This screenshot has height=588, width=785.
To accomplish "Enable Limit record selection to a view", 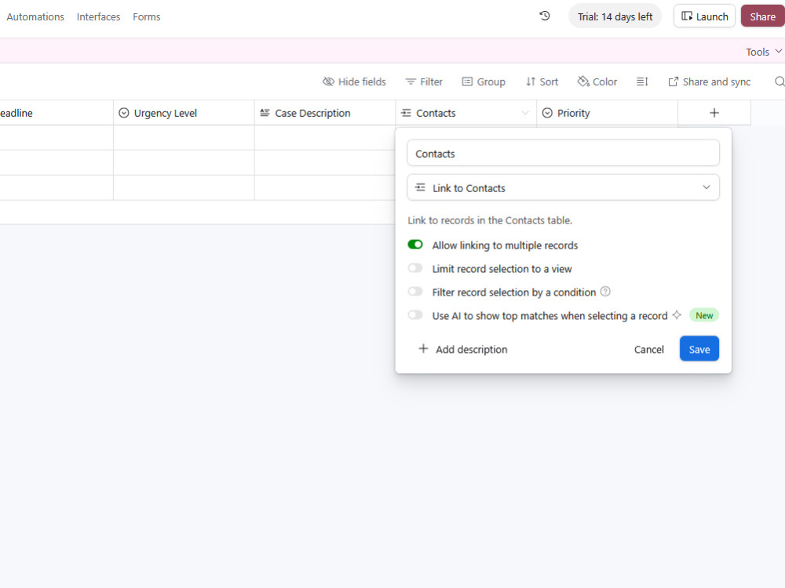I will tap(415, 268).
